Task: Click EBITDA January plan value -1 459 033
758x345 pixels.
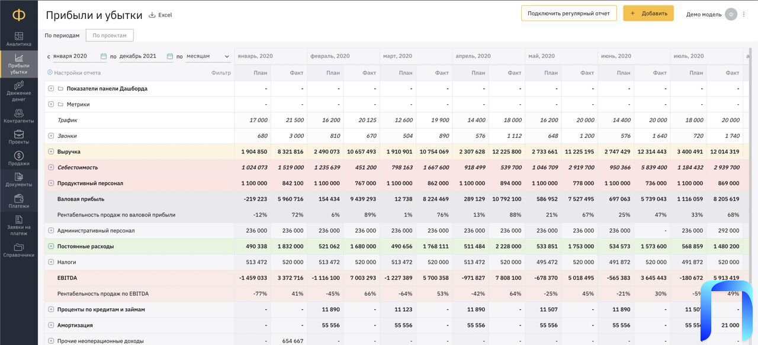Action: click(253, 278)
